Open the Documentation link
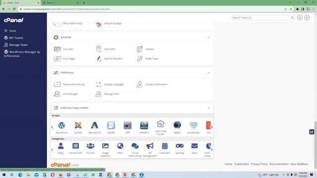This screenshot has height=178, width=317. [279, 164]
